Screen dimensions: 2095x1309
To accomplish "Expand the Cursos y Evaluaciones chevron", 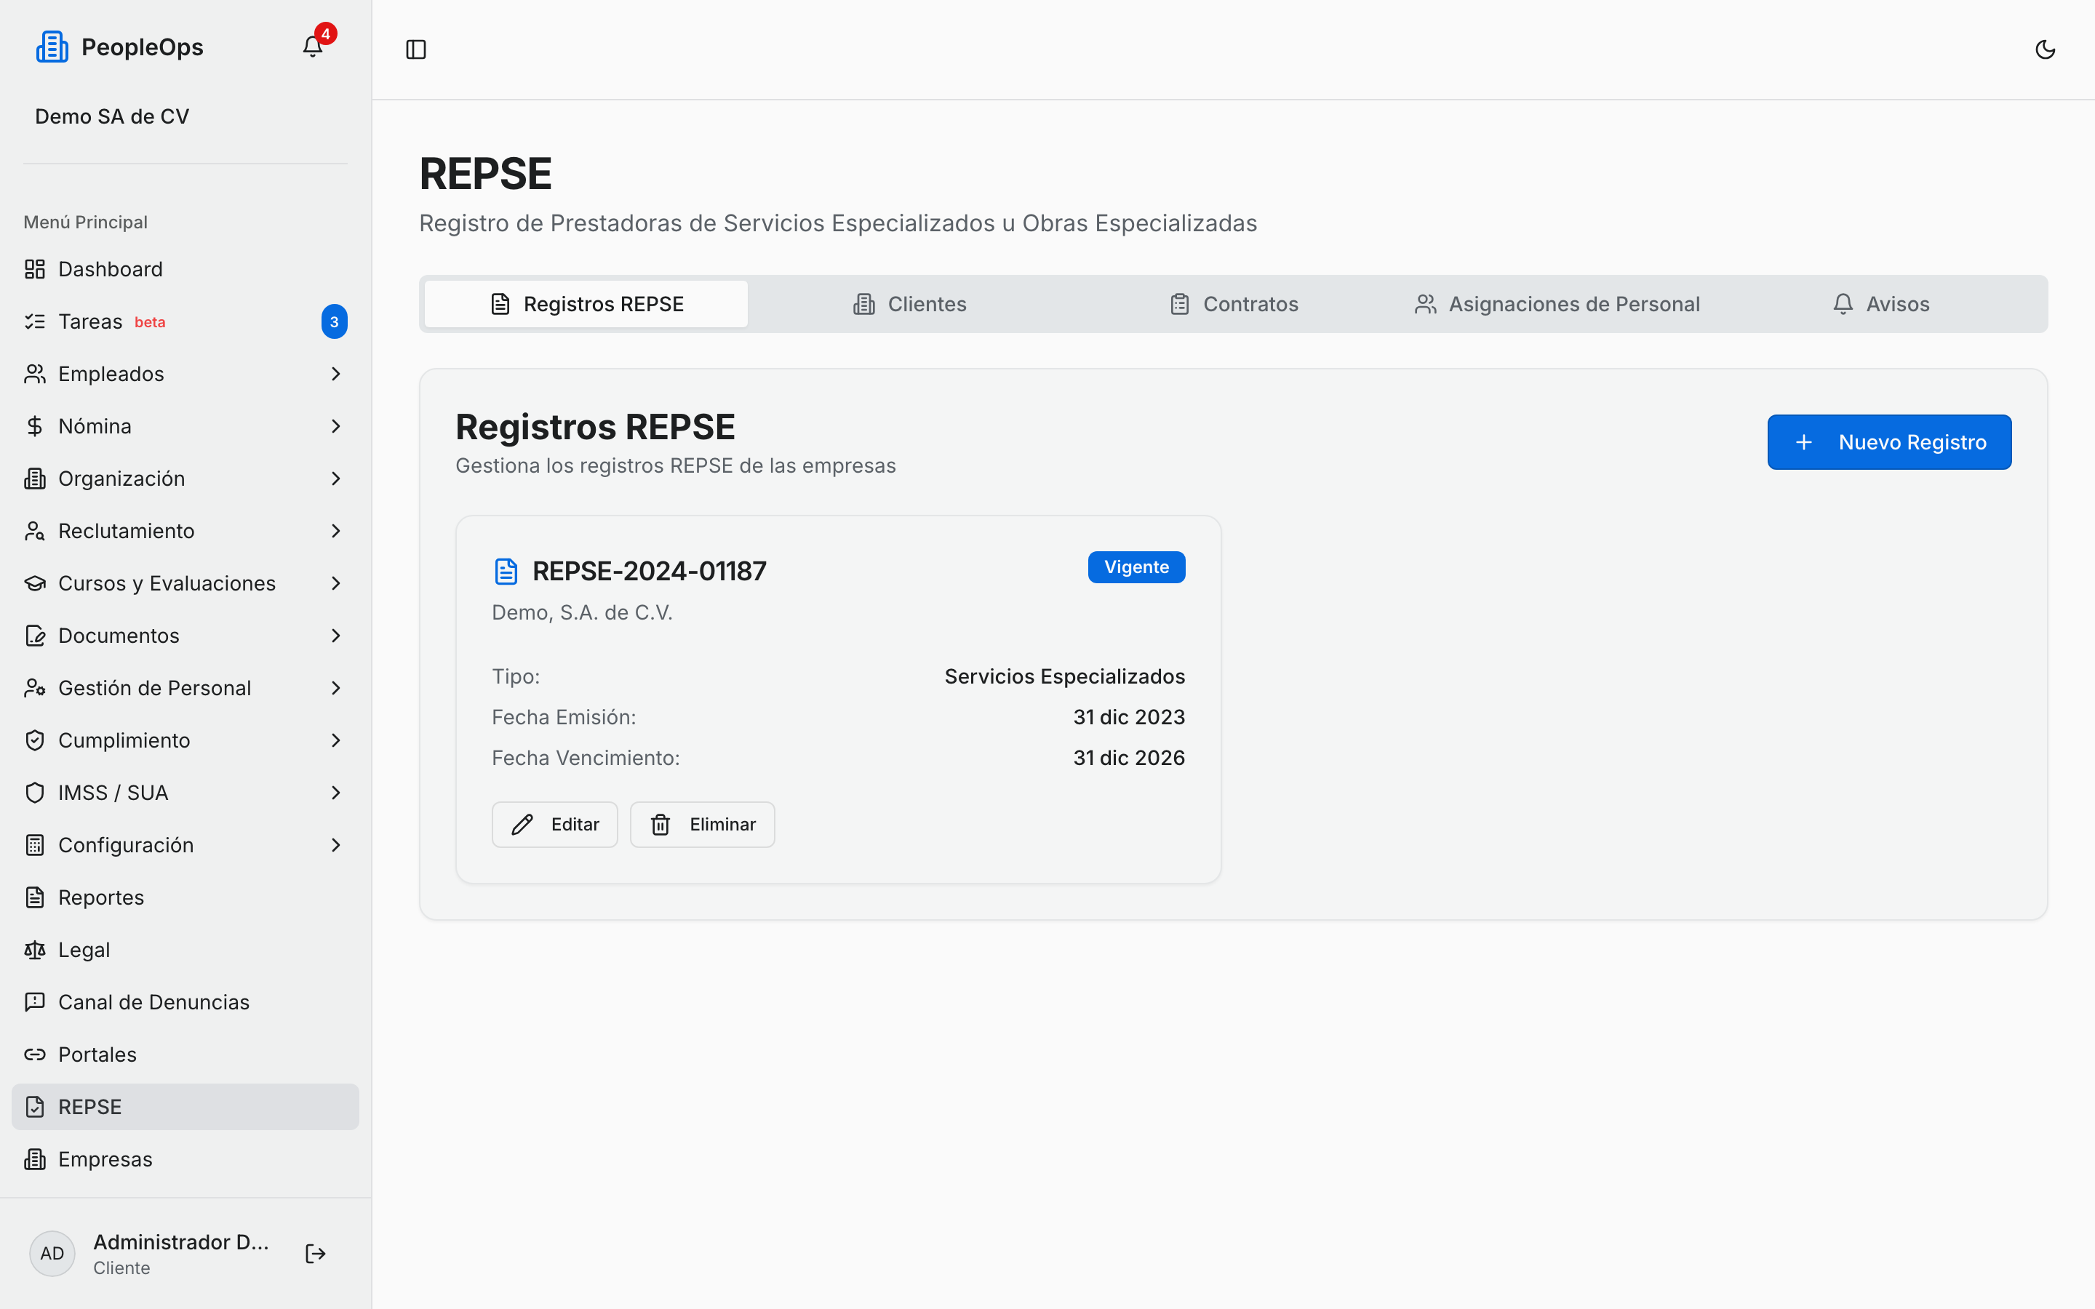I will 336,583.
